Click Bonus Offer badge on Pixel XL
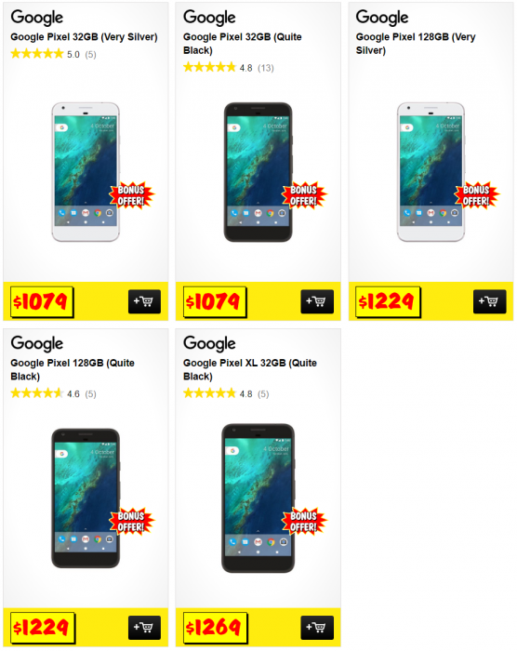Screen dimensions: 517x651 pos(304,521)
